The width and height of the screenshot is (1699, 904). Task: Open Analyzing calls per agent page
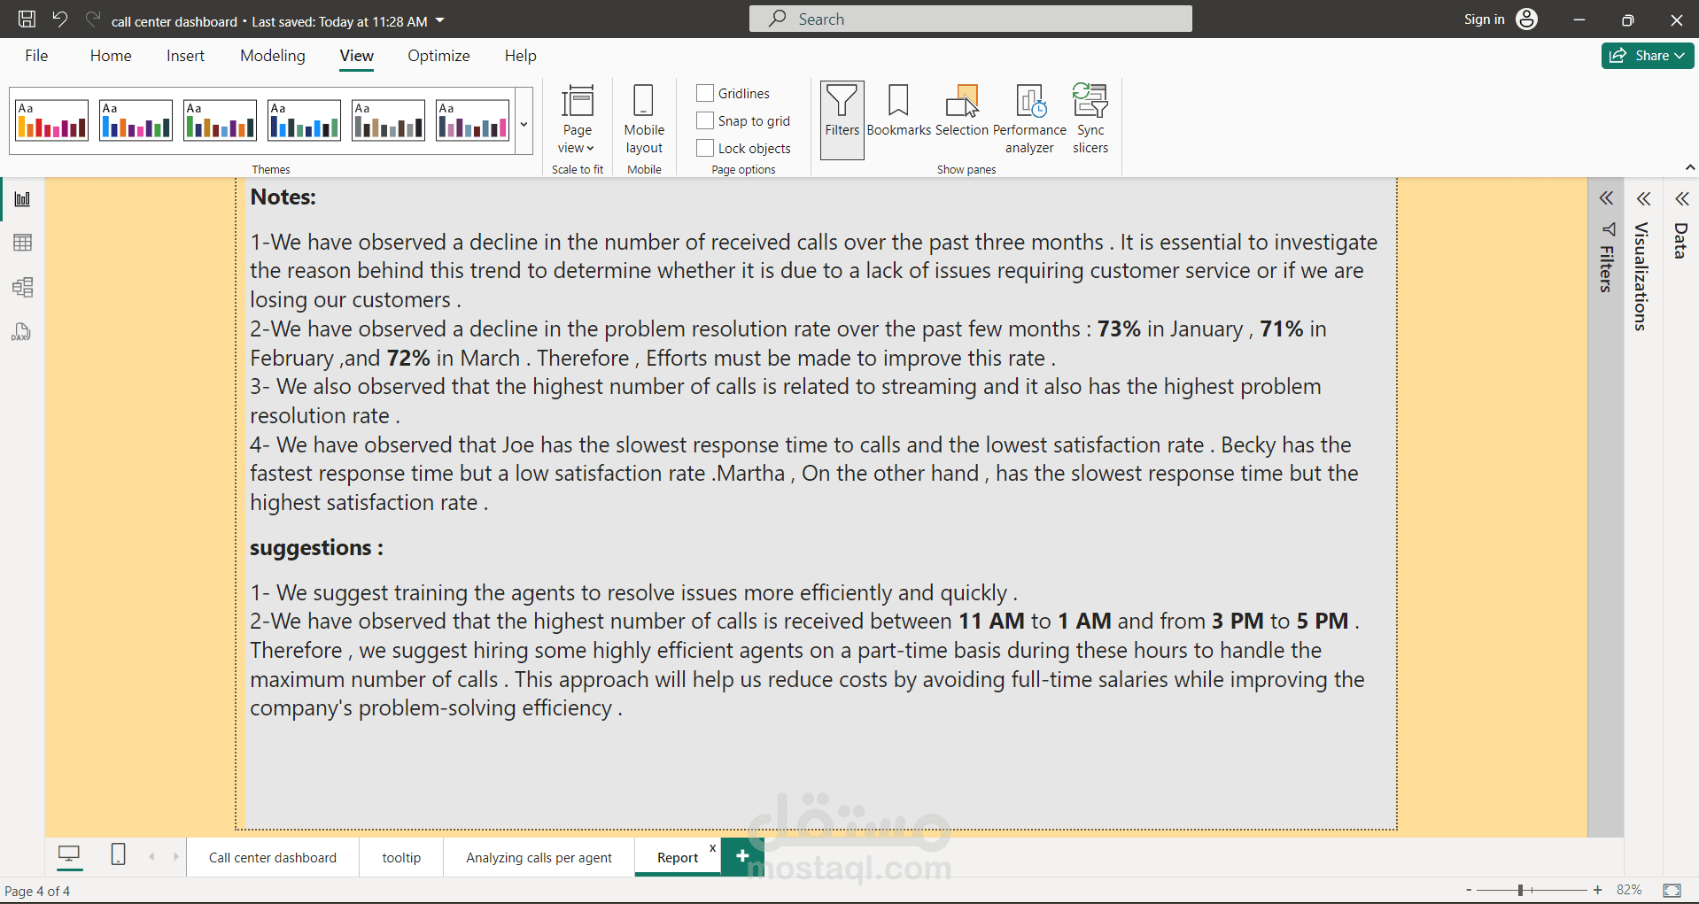pos(539,858)
